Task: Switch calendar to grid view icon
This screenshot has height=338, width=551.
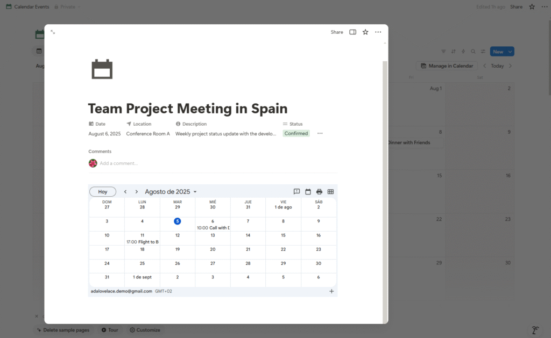Action: click(330, 191)
